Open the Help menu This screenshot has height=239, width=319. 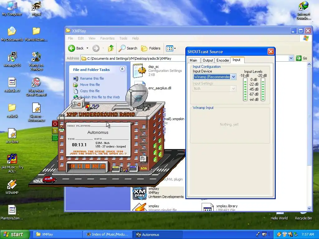(135, 38)
